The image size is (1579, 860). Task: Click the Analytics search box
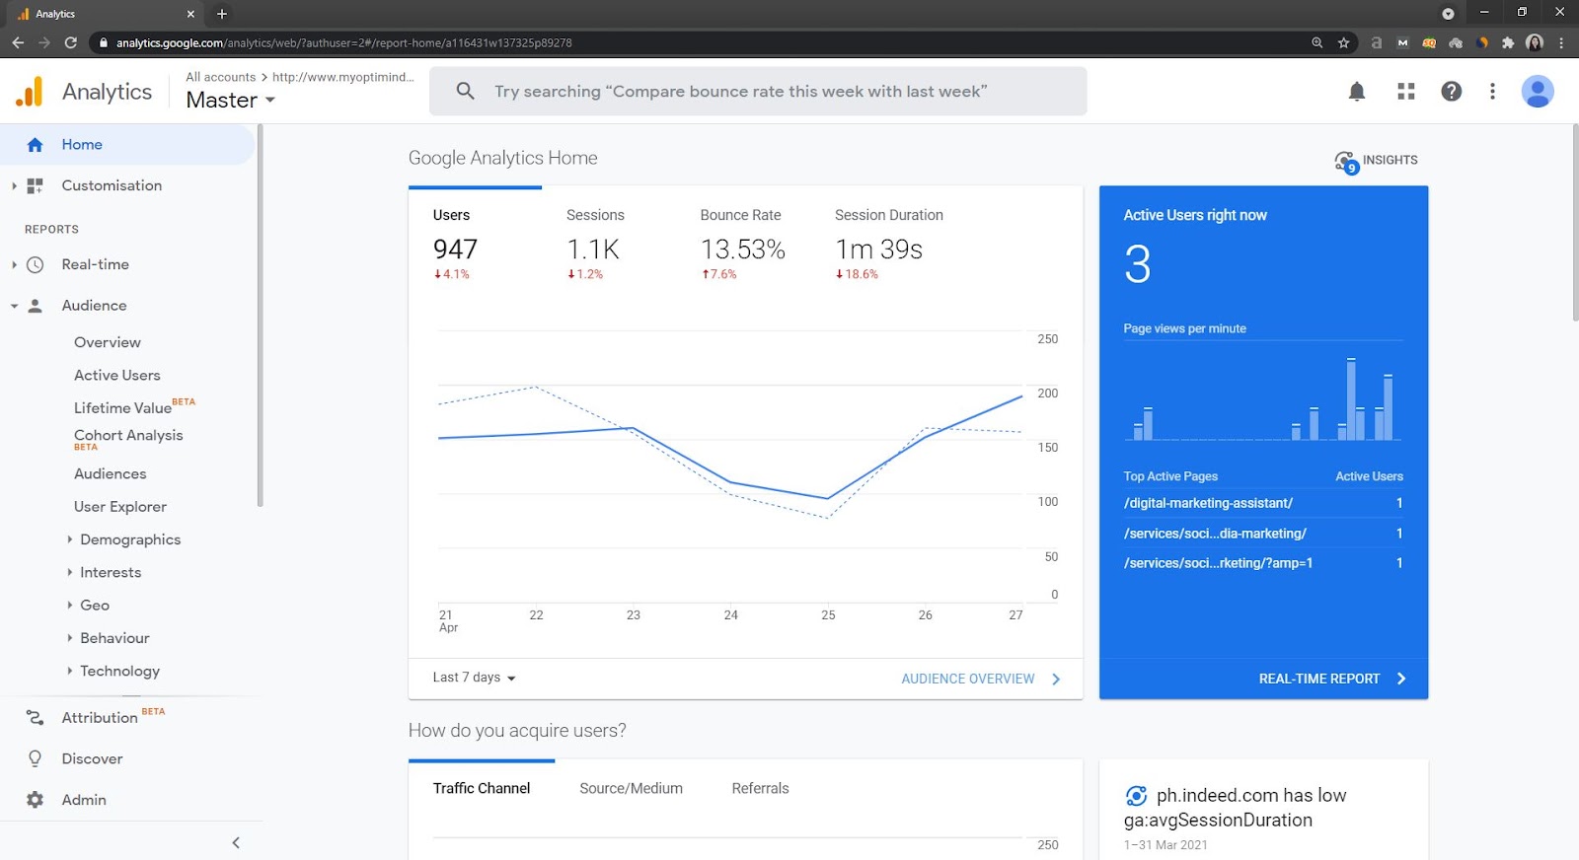758,92
